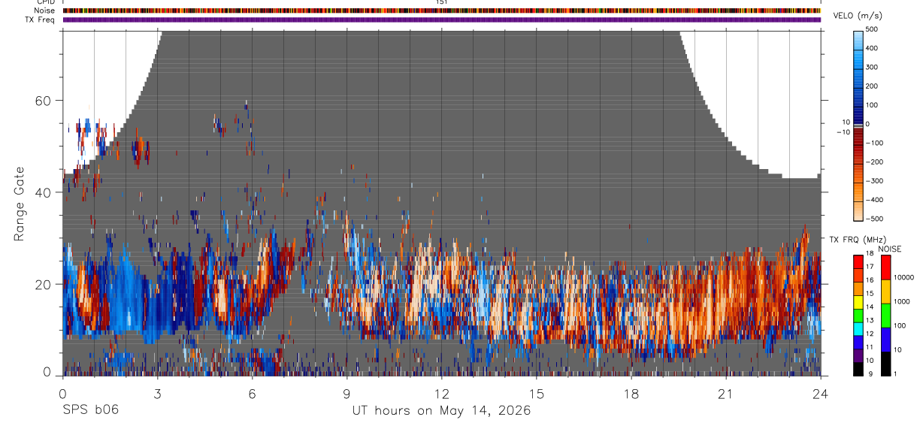Select the multicolored Noise strip above the plot
Screen dimensions: 923x426
coord(441,11)
